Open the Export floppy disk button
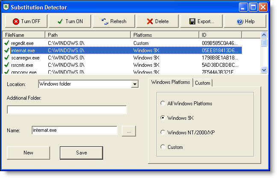Screen dimensions: 277x178 [x=201, y=21]
